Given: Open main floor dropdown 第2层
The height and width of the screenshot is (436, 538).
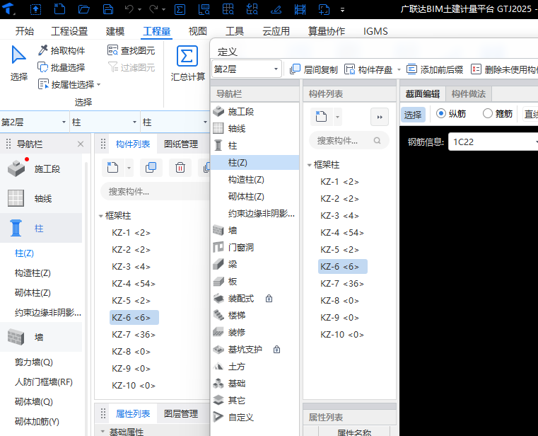Looking at the screenshot, I should [35, 122].
